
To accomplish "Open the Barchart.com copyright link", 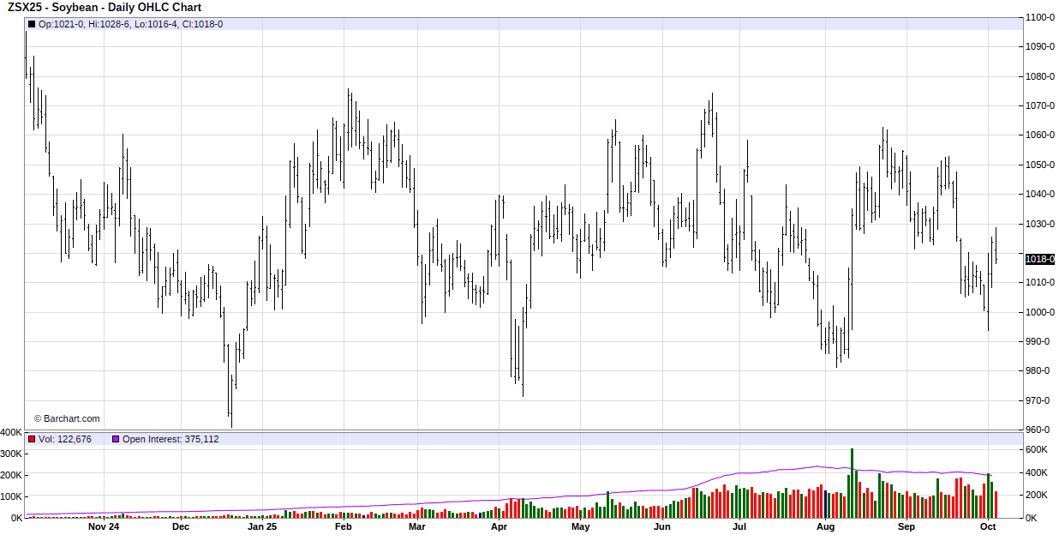I will [x=67, y=418].
